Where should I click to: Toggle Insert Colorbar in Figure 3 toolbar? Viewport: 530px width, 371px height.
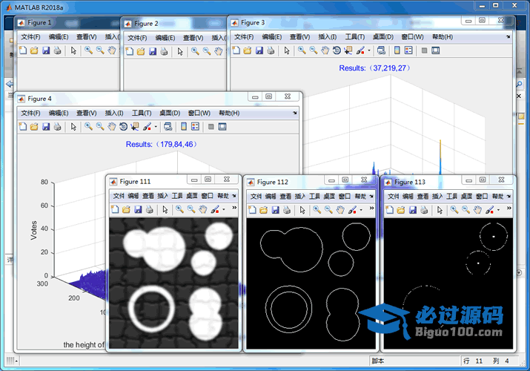tap(397, 50)
